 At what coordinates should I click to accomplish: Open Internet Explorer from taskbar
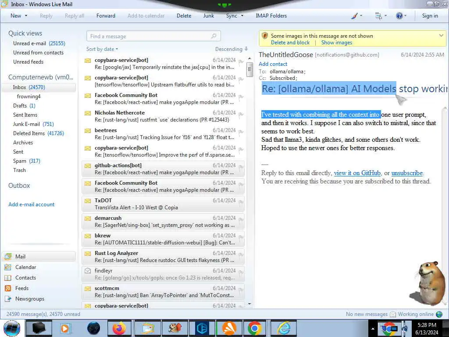click(x=284, y=328)
